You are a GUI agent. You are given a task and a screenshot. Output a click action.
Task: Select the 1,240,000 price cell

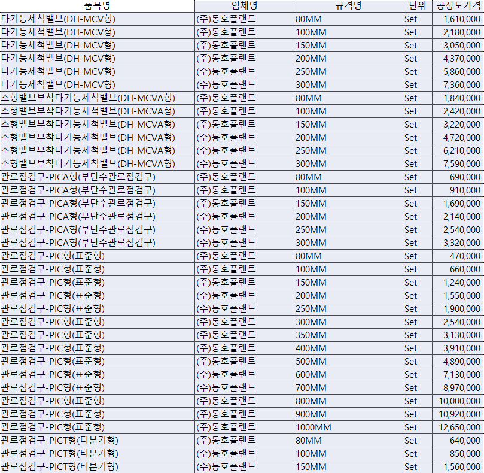458,283
